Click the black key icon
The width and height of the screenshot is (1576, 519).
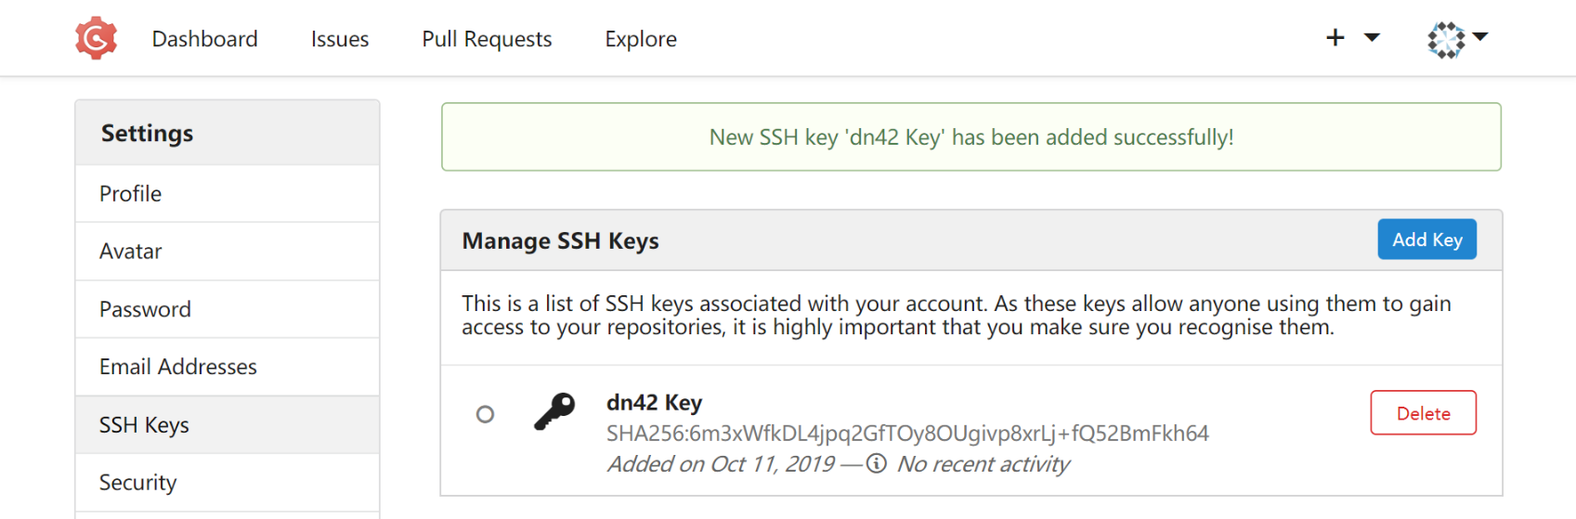[554, 412]
